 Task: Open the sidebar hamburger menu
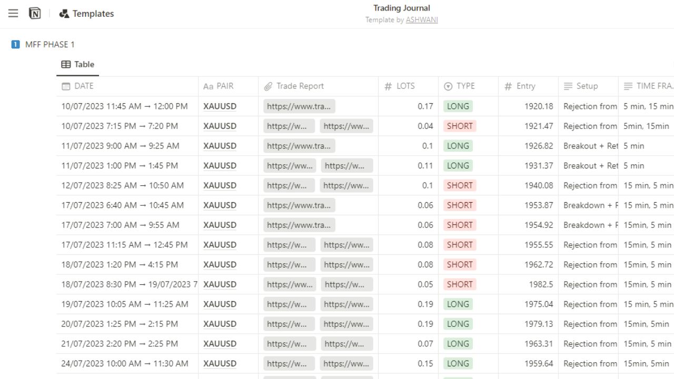(13, 13)
